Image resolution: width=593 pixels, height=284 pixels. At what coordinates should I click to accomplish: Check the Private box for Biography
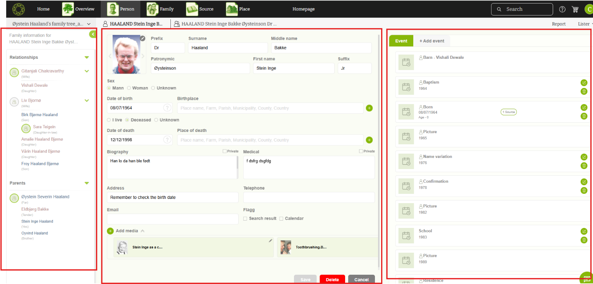click(225, 151)
